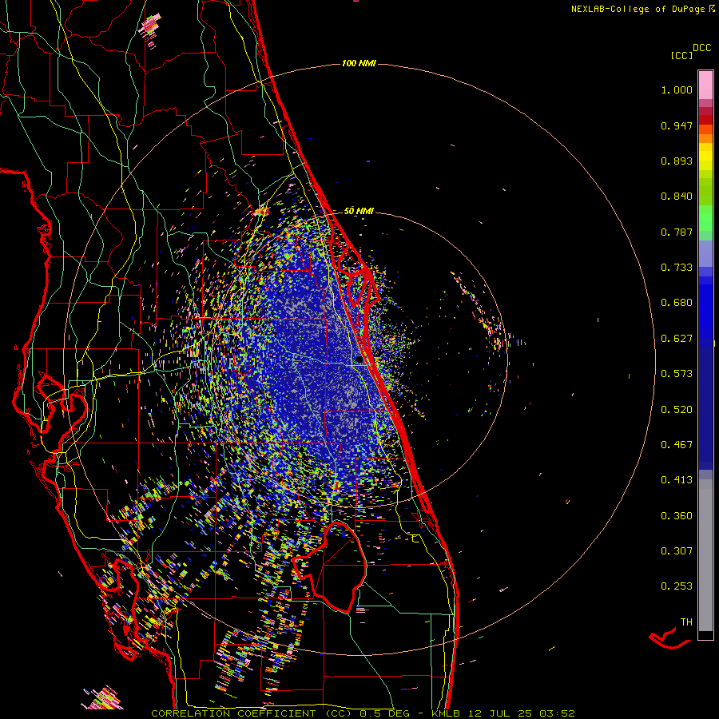Viewport: 719px width, 719px height.
Task: Click the 1.000 color scale value
Action: (x=677, y=89)
